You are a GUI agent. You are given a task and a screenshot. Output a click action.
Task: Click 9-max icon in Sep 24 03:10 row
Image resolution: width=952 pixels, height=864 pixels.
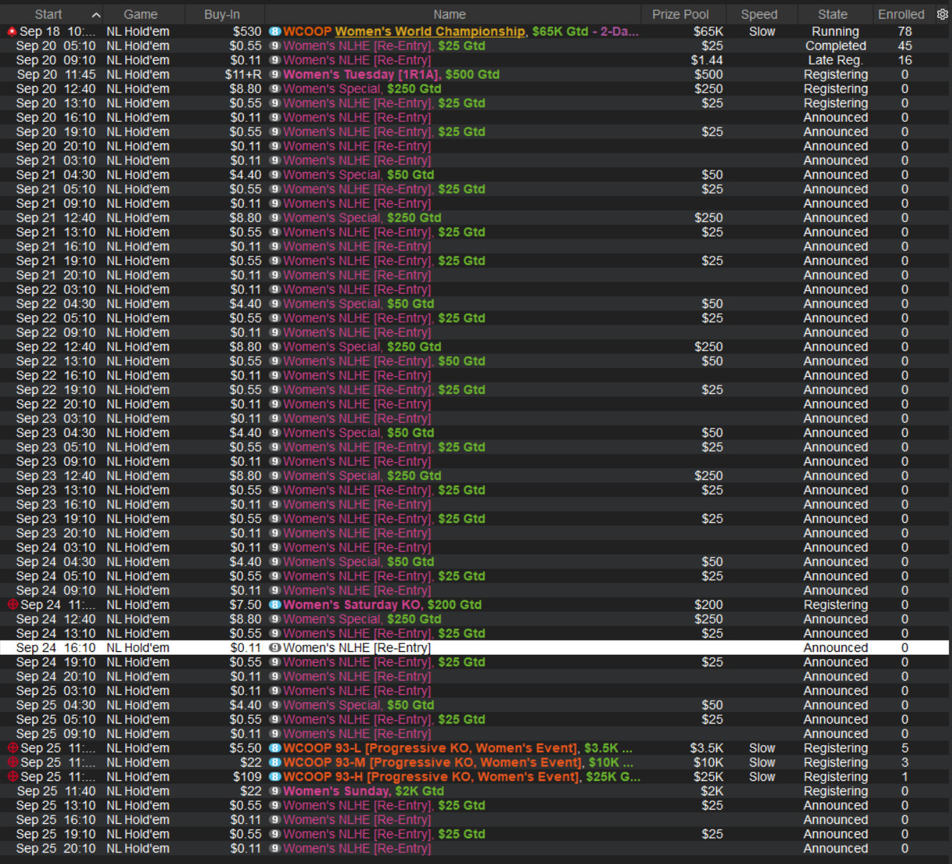tap(275, 547)
